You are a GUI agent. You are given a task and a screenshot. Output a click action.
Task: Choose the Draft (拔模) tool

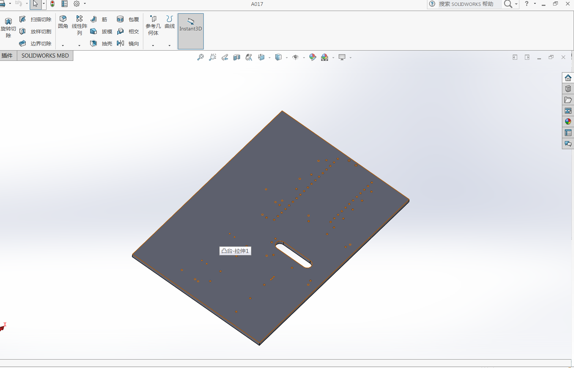click(94, 32)
